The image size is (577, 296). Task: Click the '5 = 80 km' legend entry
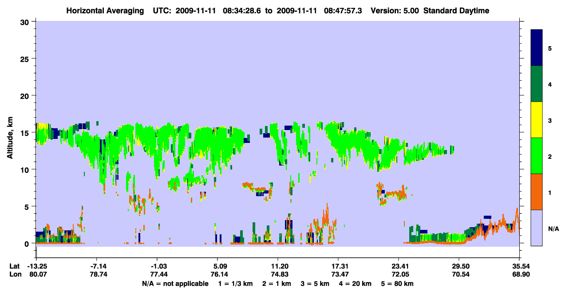(397, 284)
